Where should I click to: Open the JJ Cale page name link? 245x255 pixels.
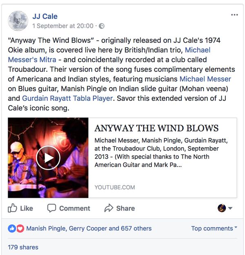tap(45, 16)
